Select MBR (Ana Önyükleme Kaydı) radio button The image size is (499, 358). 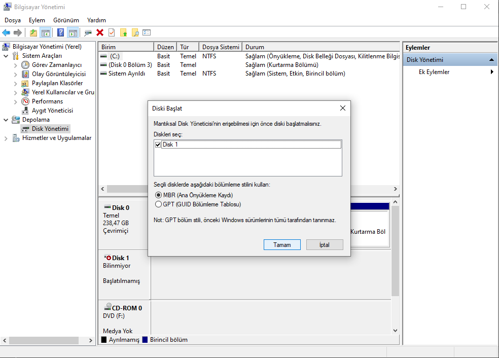tap(159, 195)
